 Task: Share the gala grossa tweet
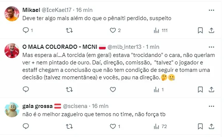211,127
